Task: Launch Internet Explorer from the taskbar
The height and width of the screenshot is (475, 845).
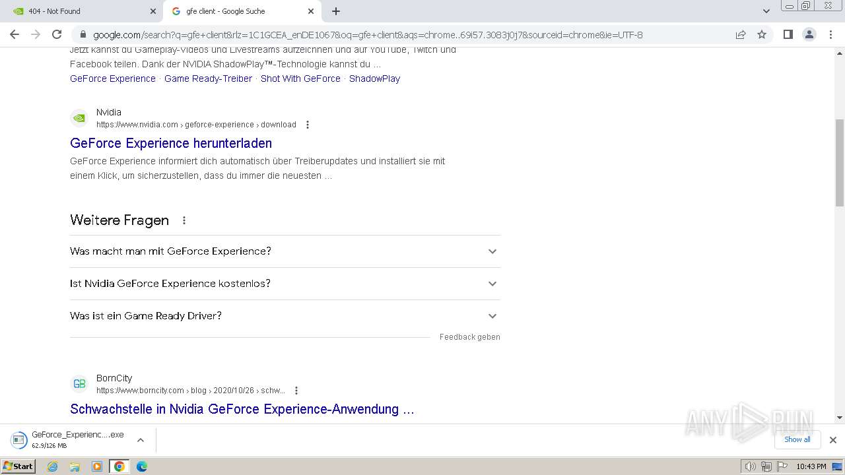Action: [x=53, y=466]
